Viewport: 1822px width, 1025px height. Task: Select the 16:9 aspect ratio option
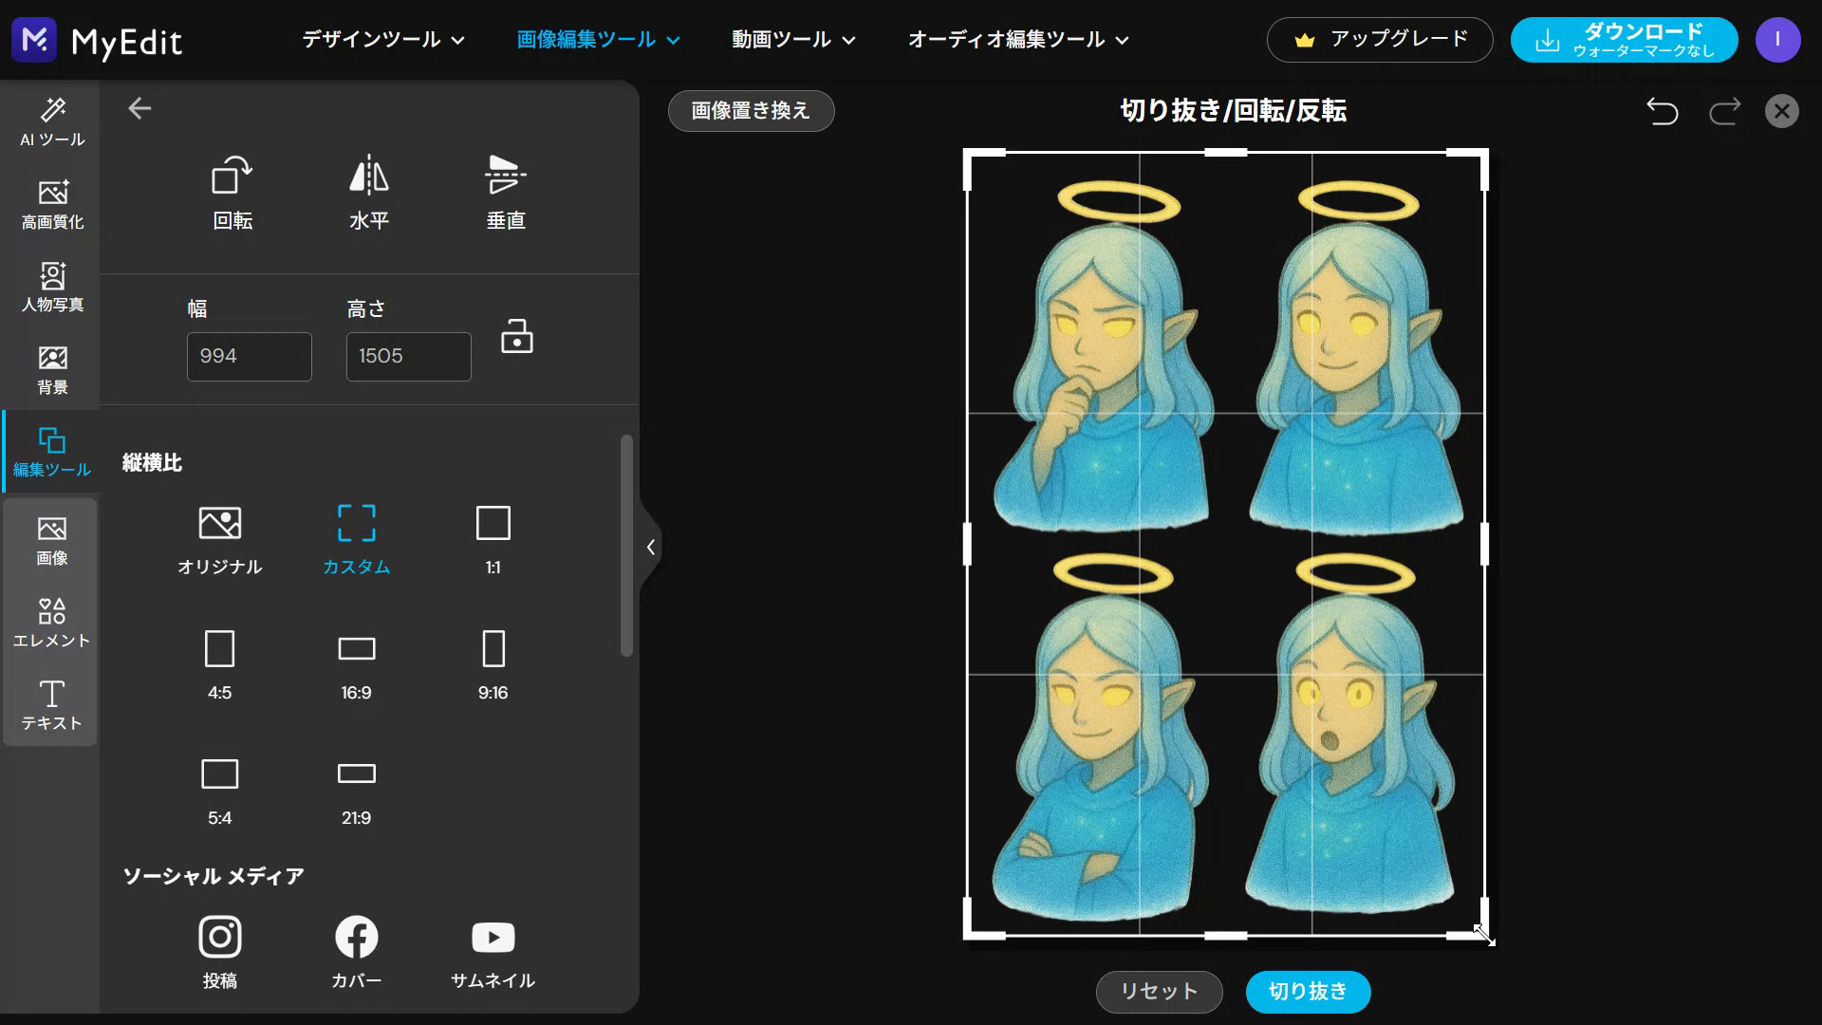pos(356,649)
